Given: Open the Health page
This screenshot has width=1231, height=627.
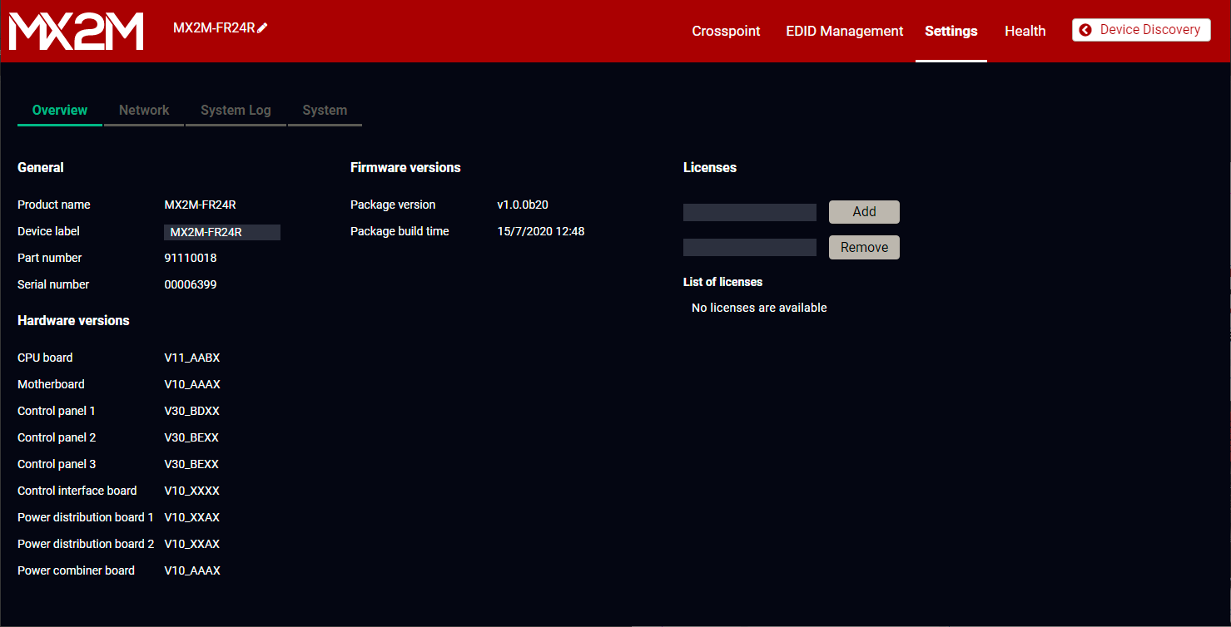Looking at the screenshot, I should click(x=1025, y=31).
